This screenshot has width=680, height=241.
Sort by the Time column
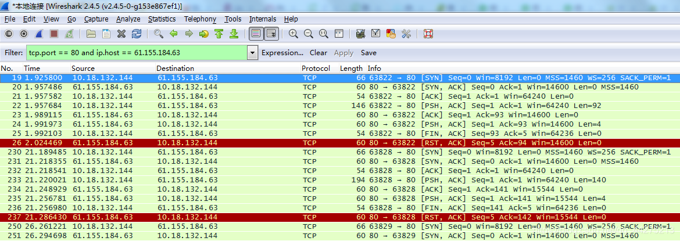[46, 69]
